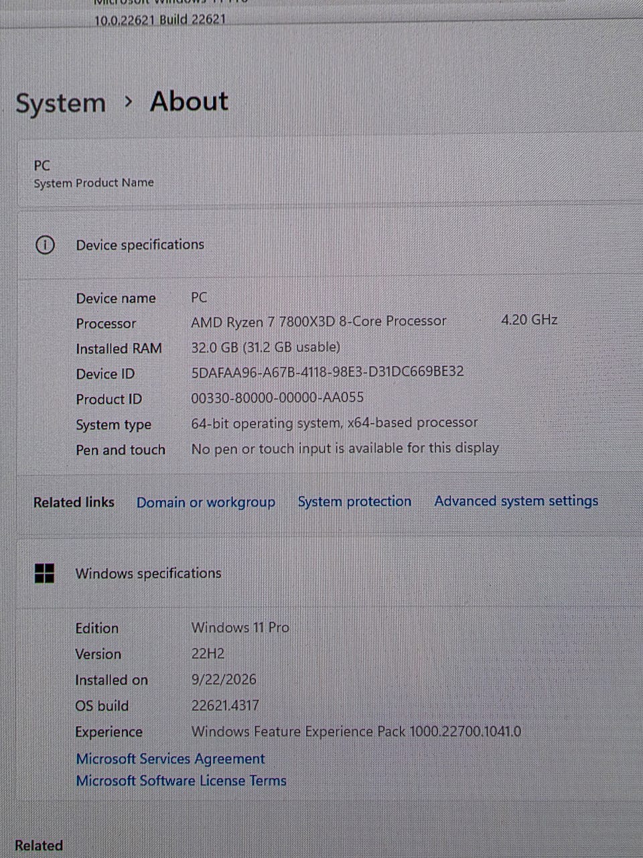The width and height of the screenshot is (643, 858).
Task: Click the 'Product ID' row label
Action: (109, 400)
